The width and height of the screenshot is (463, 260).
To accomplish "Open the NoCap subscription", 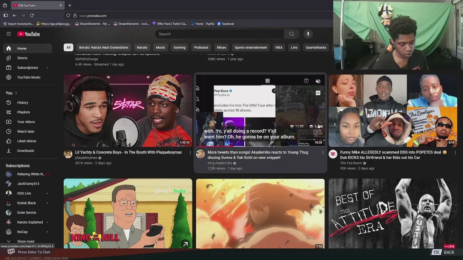I will (x=27, y=232).
